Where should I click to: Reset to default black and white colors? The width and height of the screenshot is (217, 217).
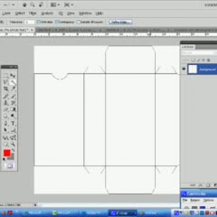(4, 159)
